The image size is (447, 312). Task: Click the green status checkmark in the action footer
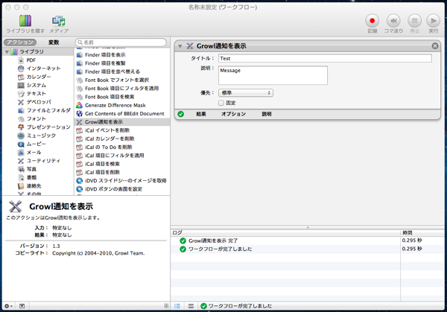181,114
